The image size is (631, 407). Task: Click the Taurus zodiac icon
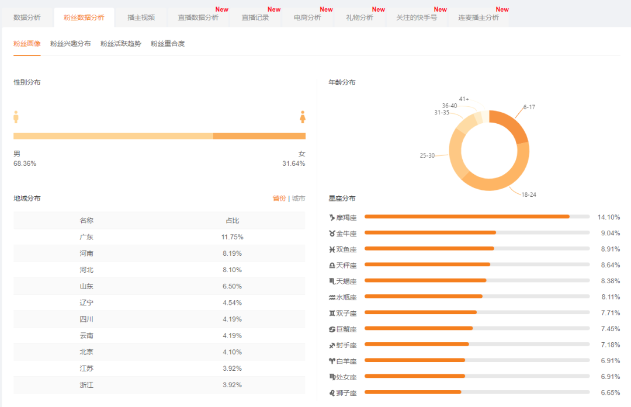click(x=332, y=233)
